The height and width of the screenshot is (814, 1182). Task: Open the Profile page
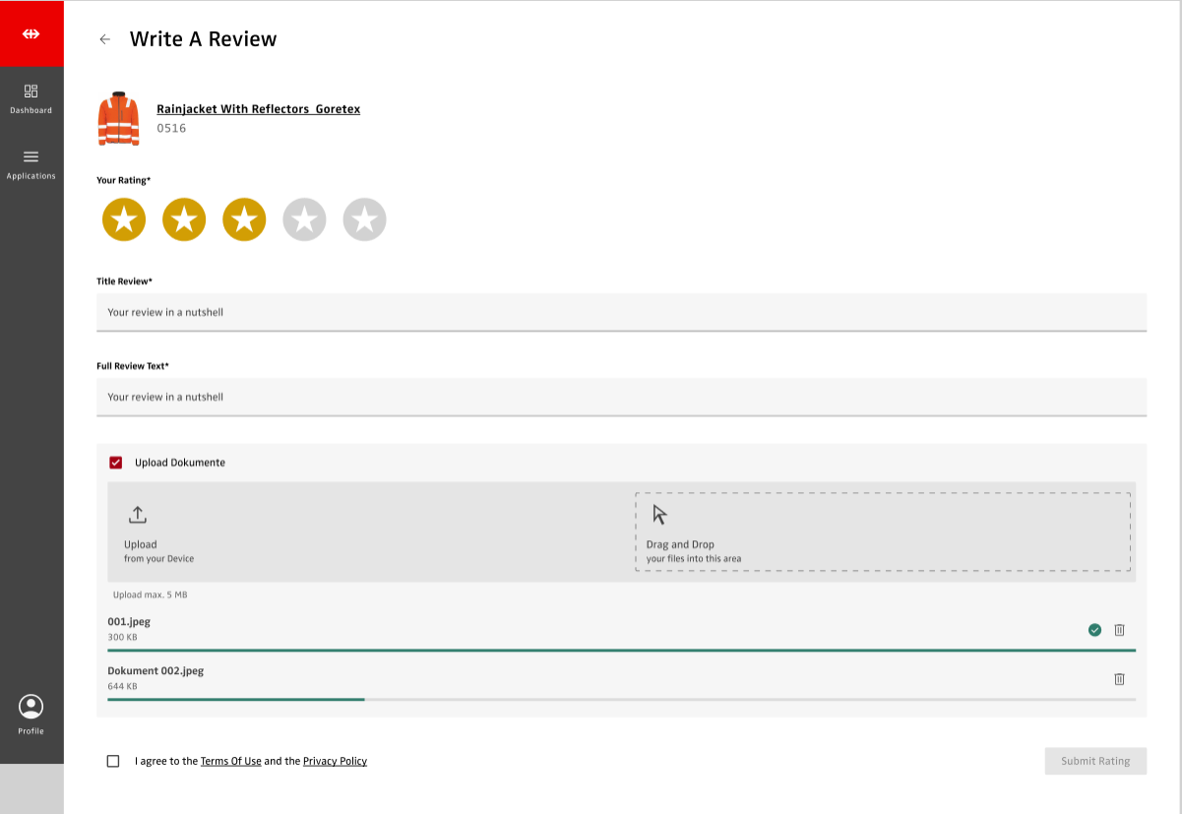31,715
